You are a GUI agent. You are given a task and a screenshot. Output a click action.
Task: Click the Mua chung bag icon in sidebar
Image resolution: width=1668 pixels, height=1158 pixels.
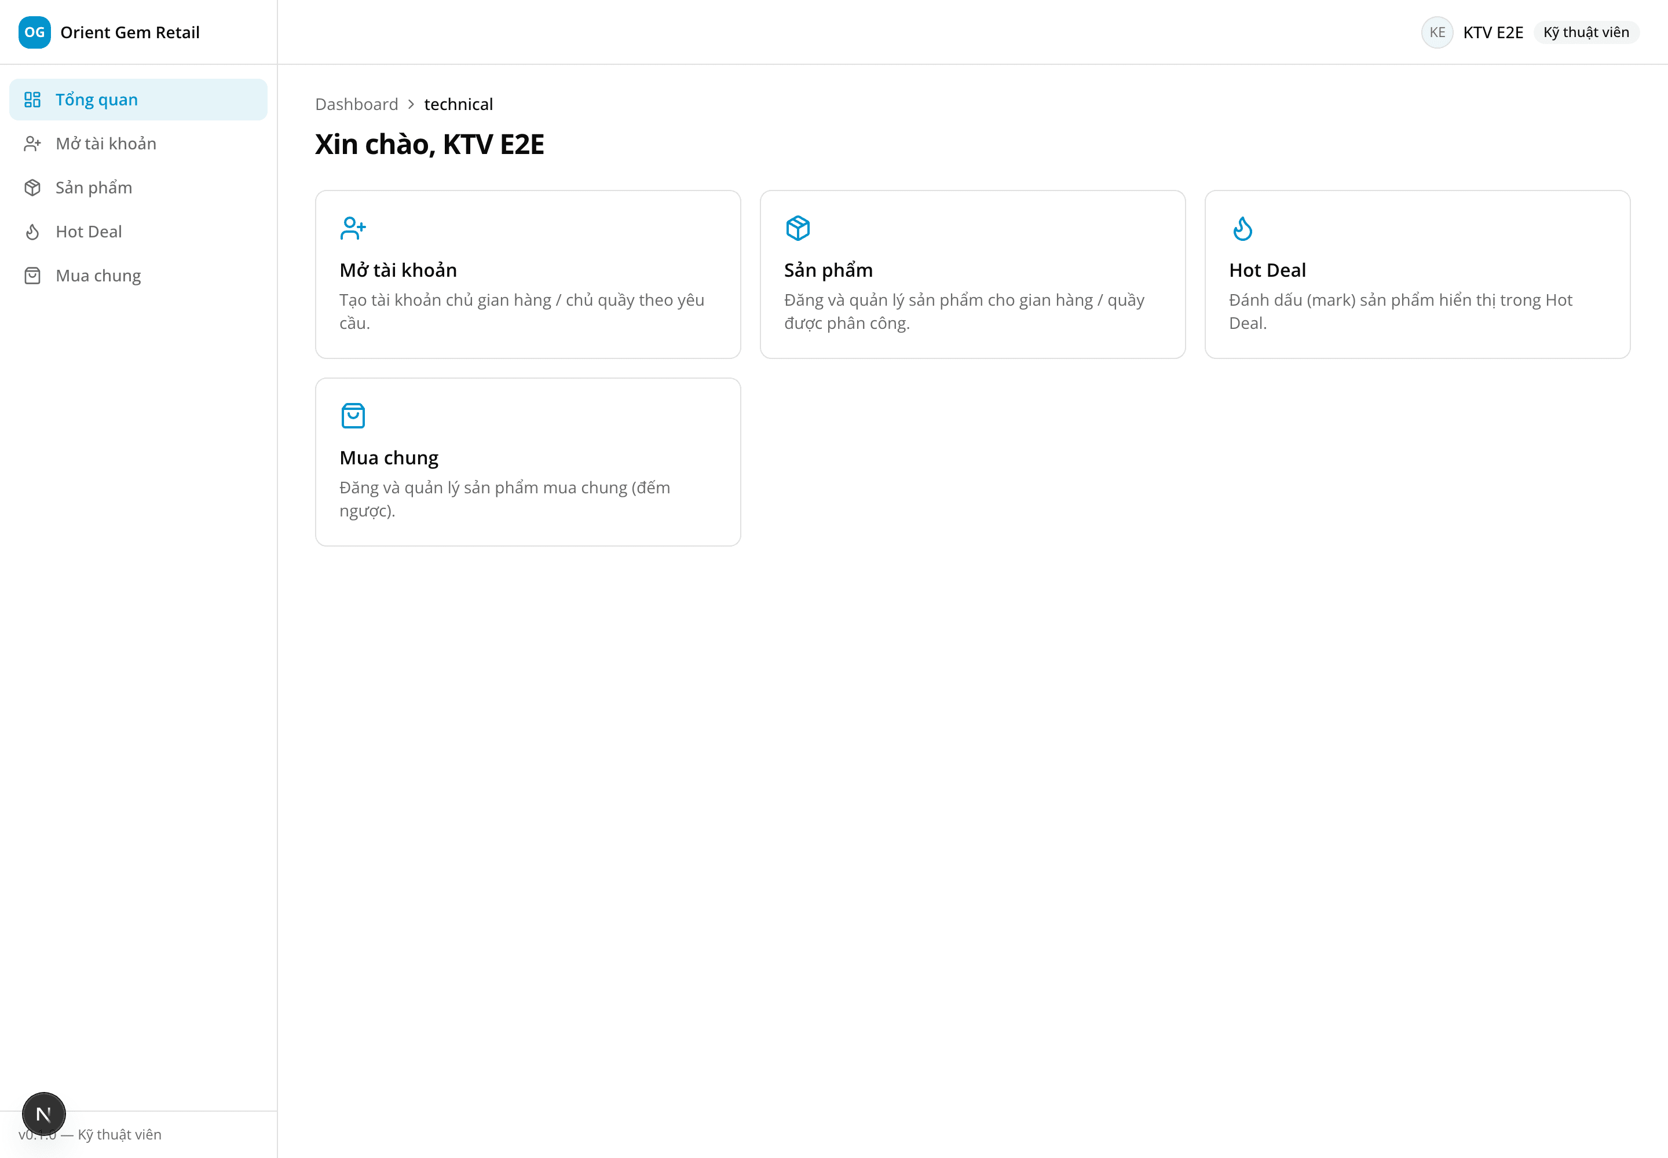pos(32,276)
